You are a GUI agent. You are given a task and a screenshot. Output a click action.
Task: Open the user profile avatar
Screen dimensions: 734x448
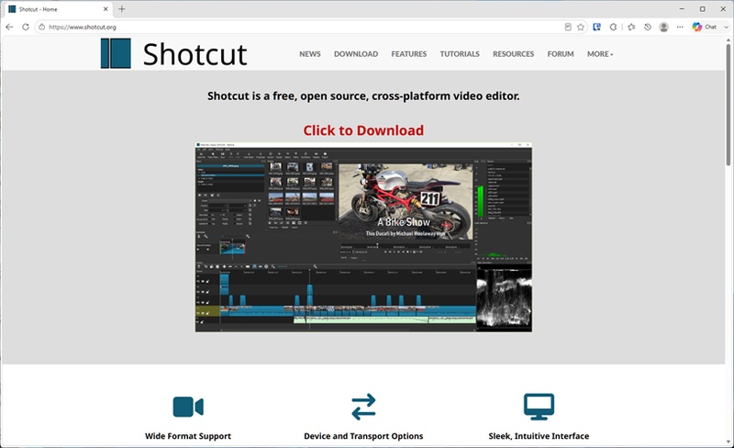663,27
